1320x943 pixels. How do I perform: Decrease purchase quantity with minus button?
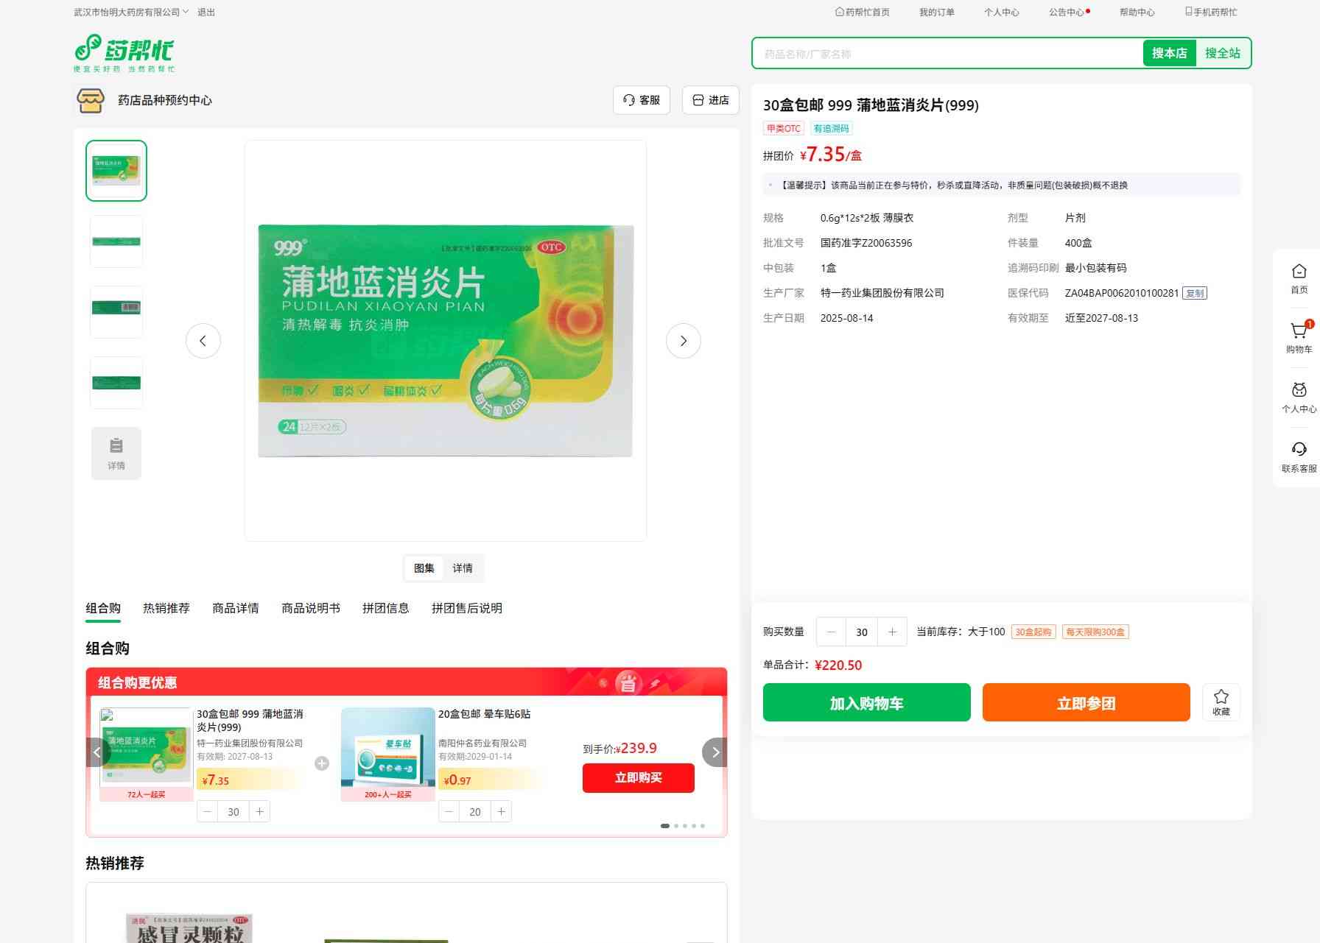click(832, 632)
